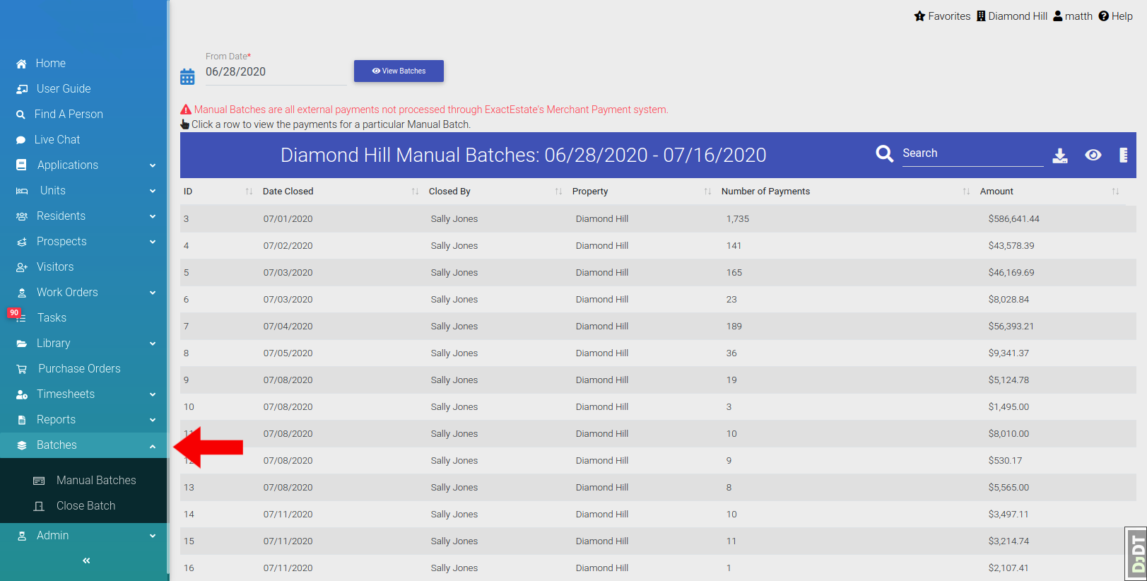The height and width of the screenshot is (581, 1147).
Task: Click the Admin user icon
Action: (22, 536)
